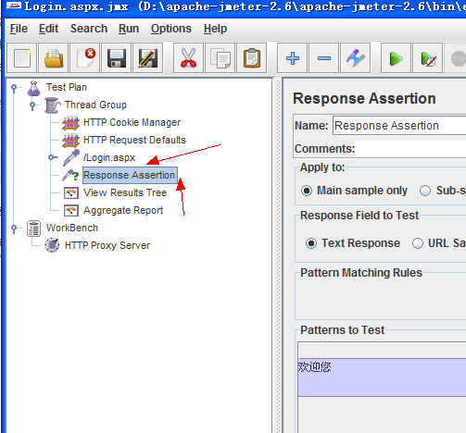Select WorkBench in the tree

(x=72, y=228)
